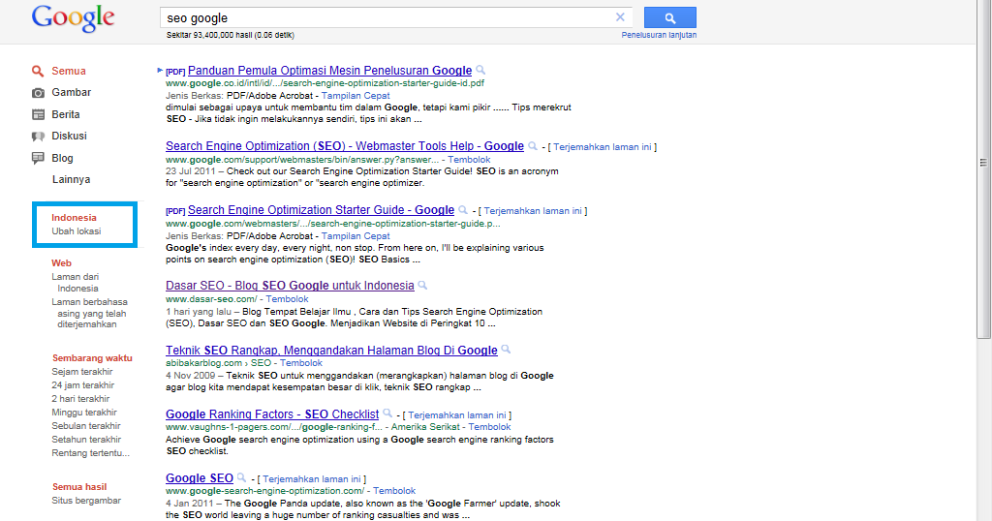Filter results by Sejam terakhir

click(x=82, y=372)
